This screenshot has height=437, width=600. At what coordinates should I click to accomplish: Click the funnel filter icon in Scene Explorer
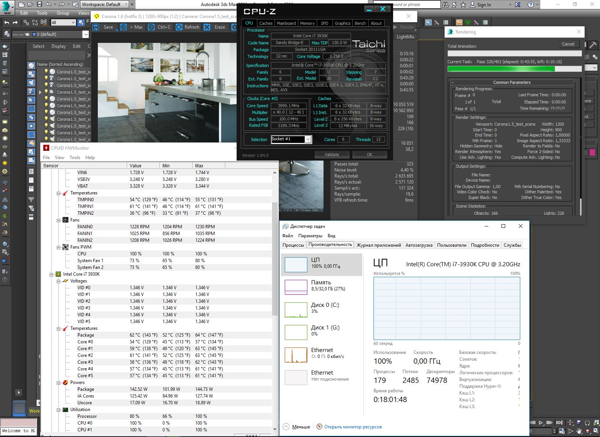[31, 200]
